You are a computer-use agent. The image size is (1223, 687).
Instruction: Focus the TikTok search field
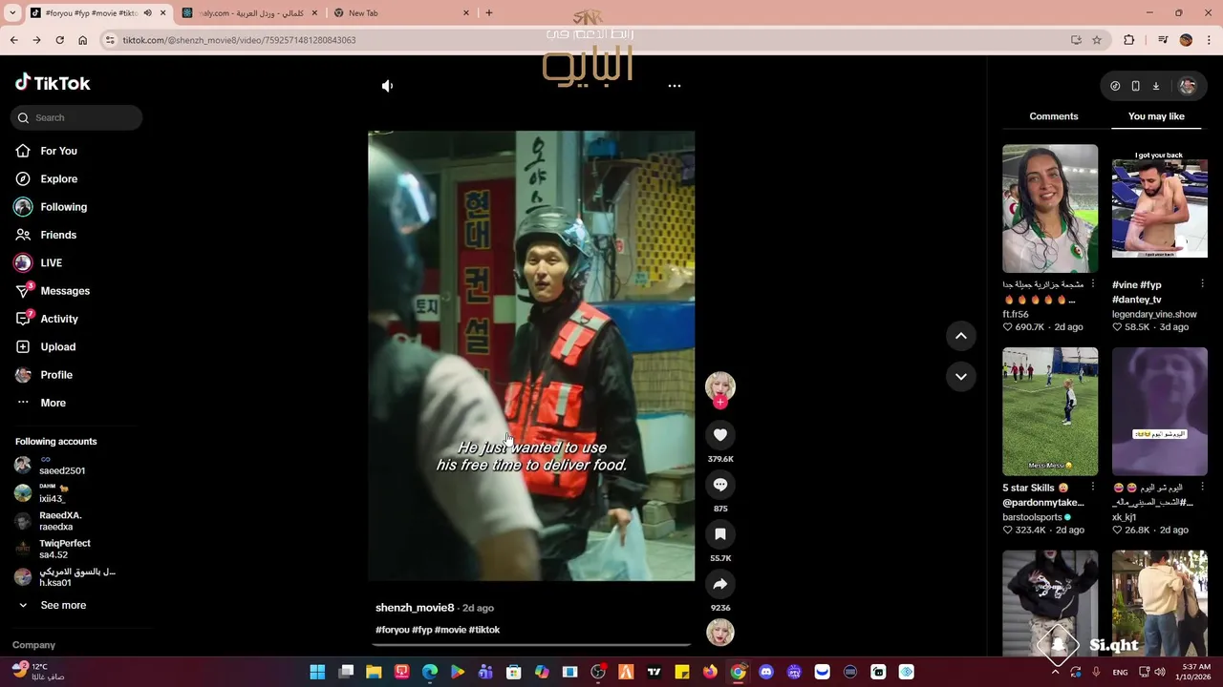point(76,117)
